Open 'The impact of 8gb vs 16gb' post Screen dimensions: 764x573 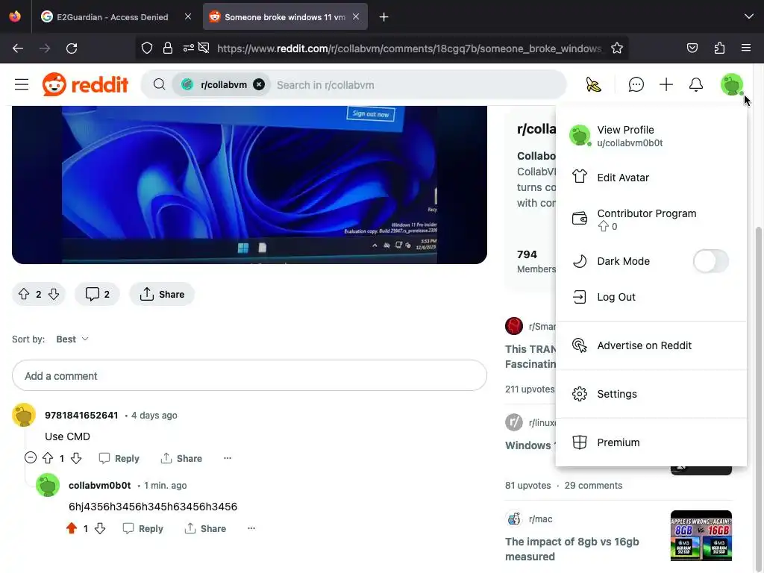(572, 549)
